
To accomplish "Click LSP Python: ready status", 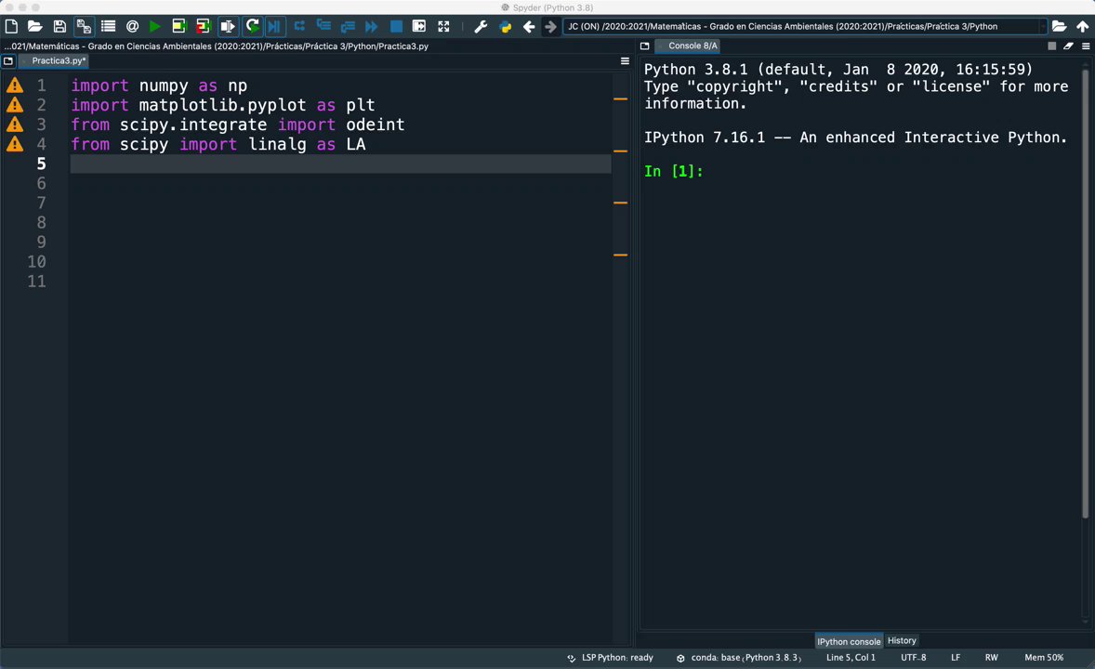I will point(611,658).
